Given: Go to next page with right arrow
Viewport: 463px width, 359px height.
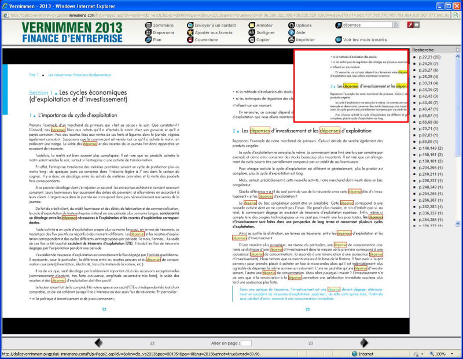Looking at the screenshot, I should coord(364,343).
